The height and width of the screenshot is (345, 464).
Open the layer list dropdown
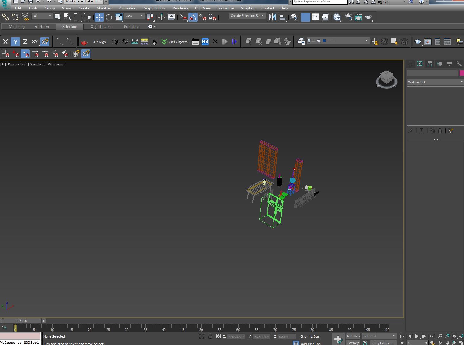pyautogui.click(x=338, y=40)
